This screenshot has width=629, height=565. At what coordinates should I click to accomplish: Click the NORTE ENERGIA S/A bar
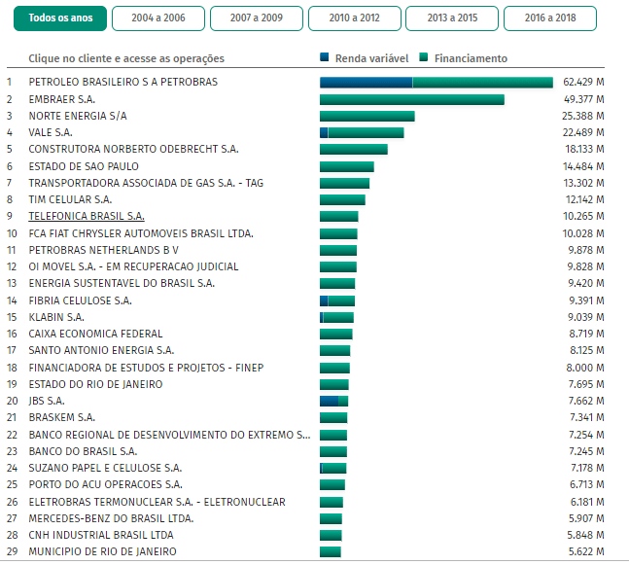click(367, 116)
